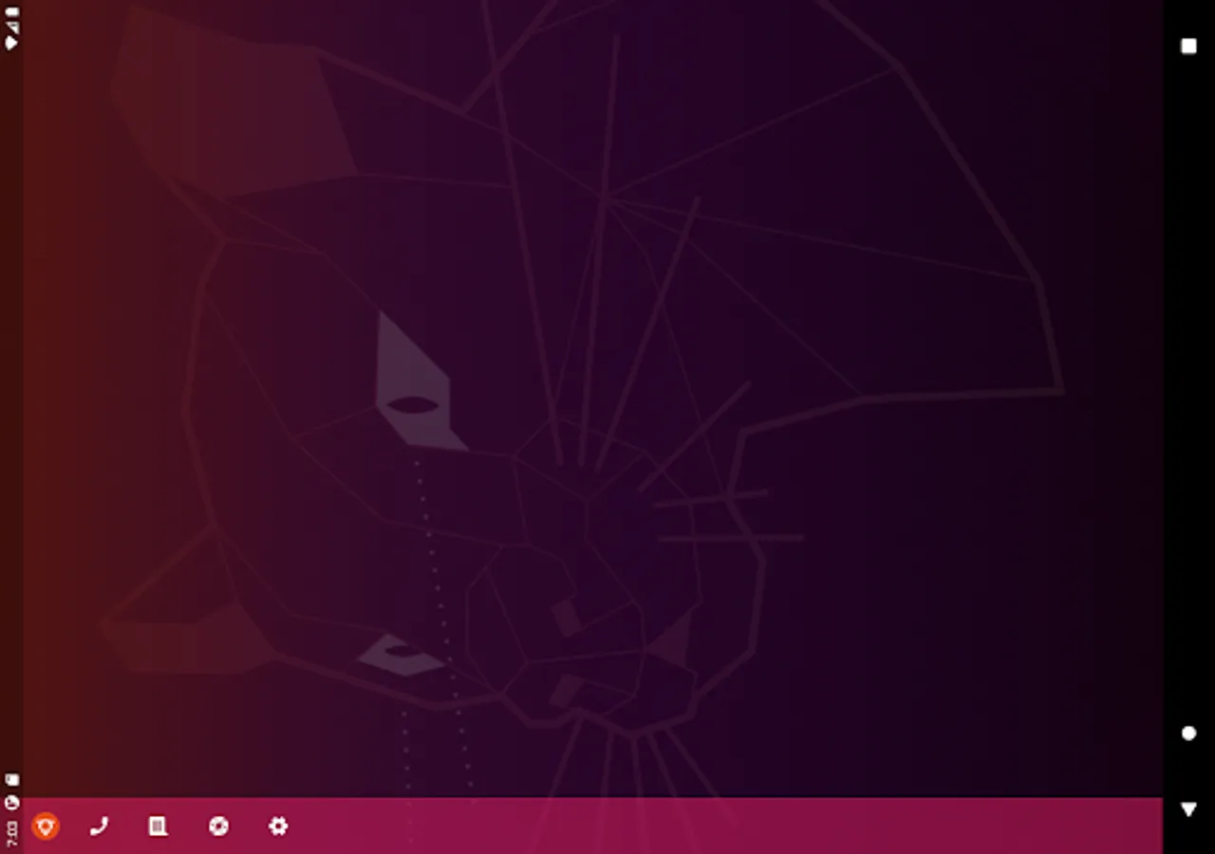Tap the battery icon in status bar

point(12,12)
